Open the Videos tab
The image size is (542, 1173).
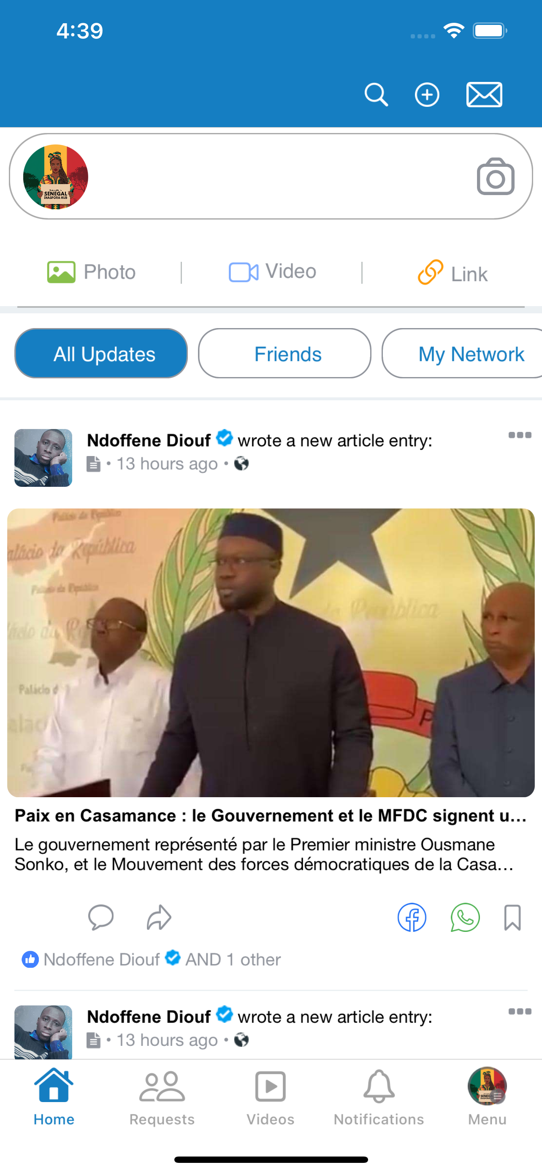270,1098
